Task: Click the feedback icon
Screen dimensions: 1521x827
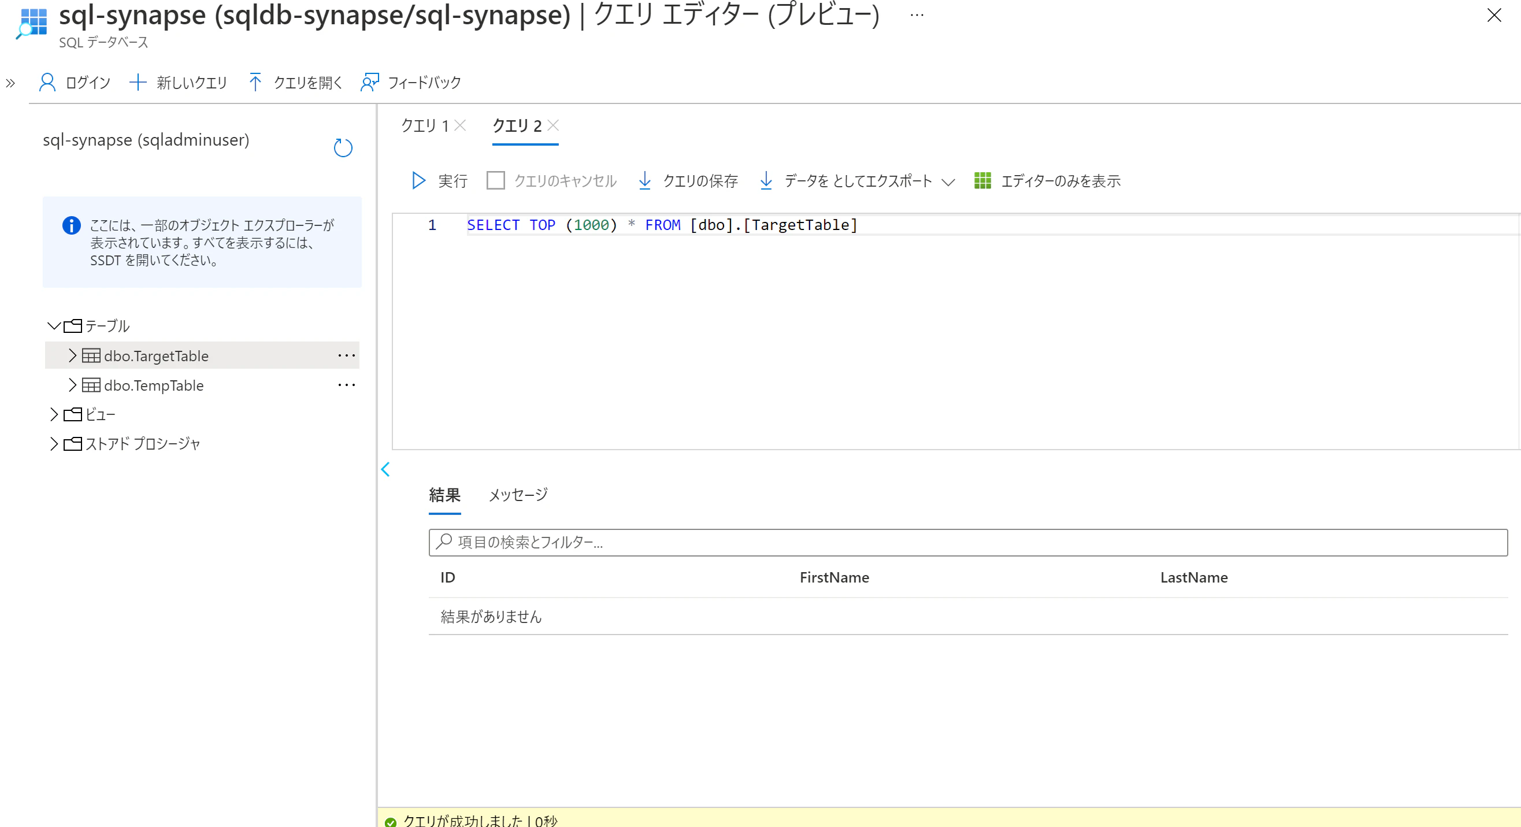Action: 370,83
